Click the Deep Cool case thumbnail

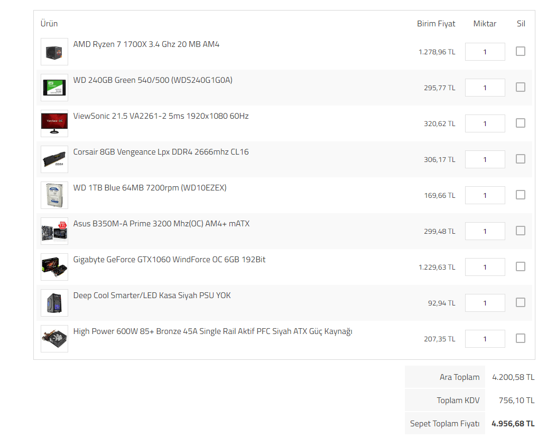(54, 303)
